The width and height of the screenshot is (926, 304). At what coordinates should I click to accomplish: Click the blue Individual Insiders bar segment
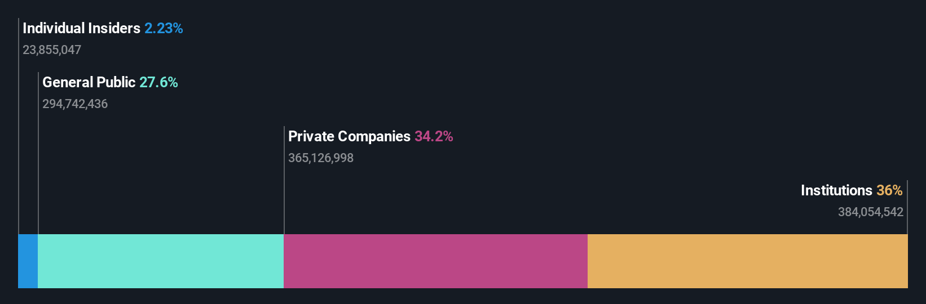[x=28, y=261]
